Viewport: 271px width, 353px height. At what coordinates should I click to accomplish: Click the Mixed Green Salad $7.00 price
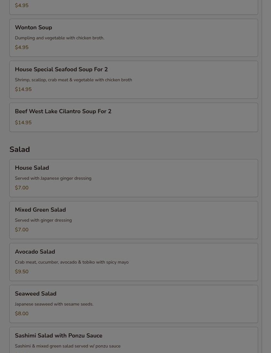click(22, 230)
